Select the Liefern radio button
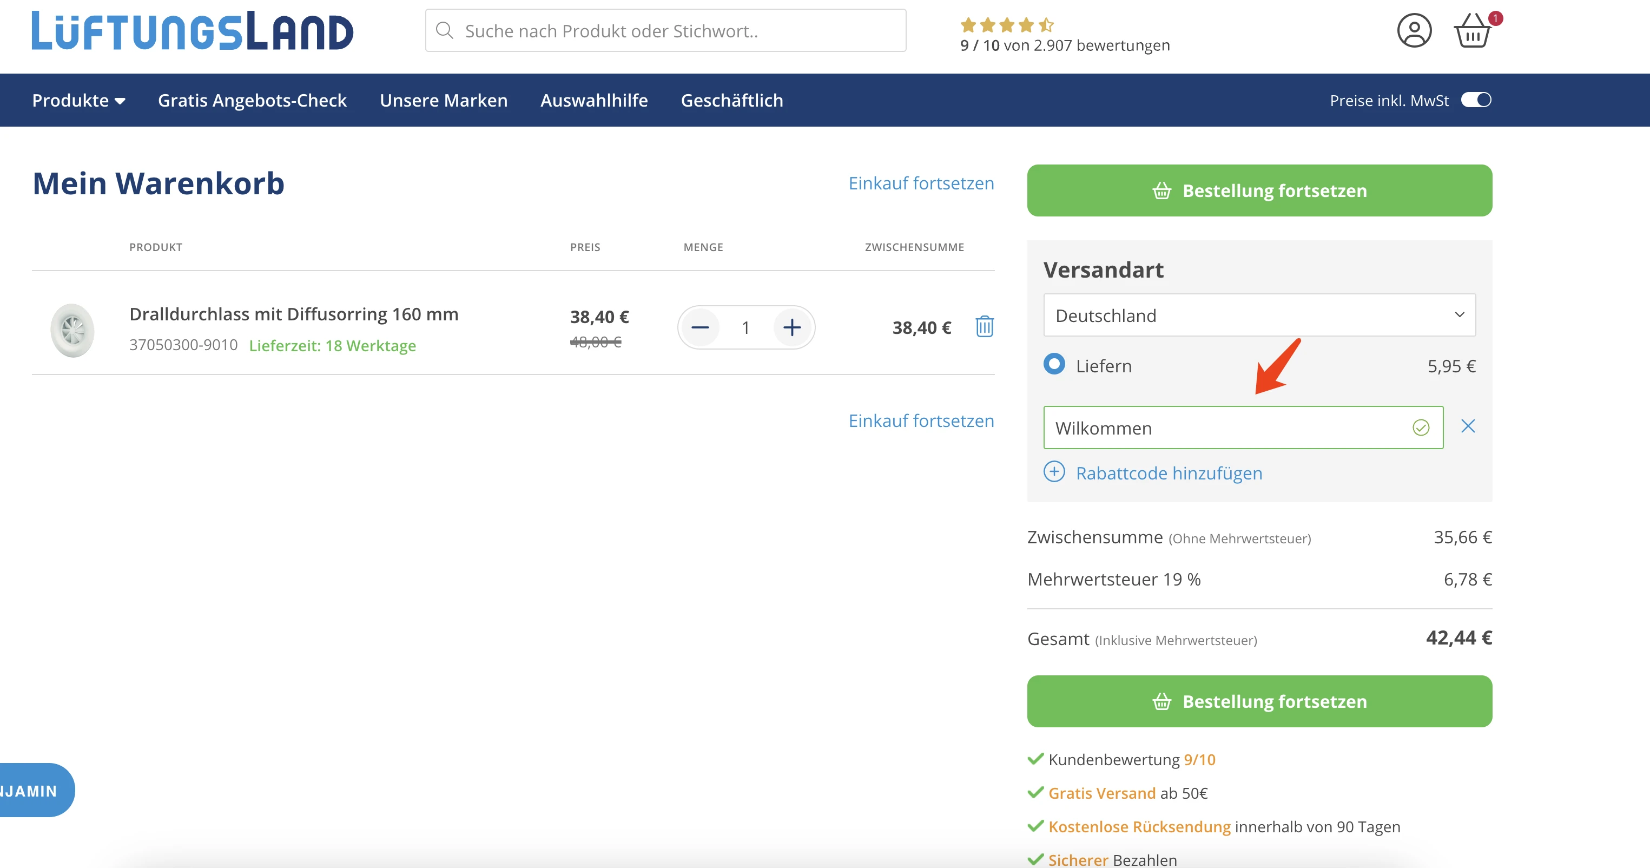 click(x=1054, y=364)
